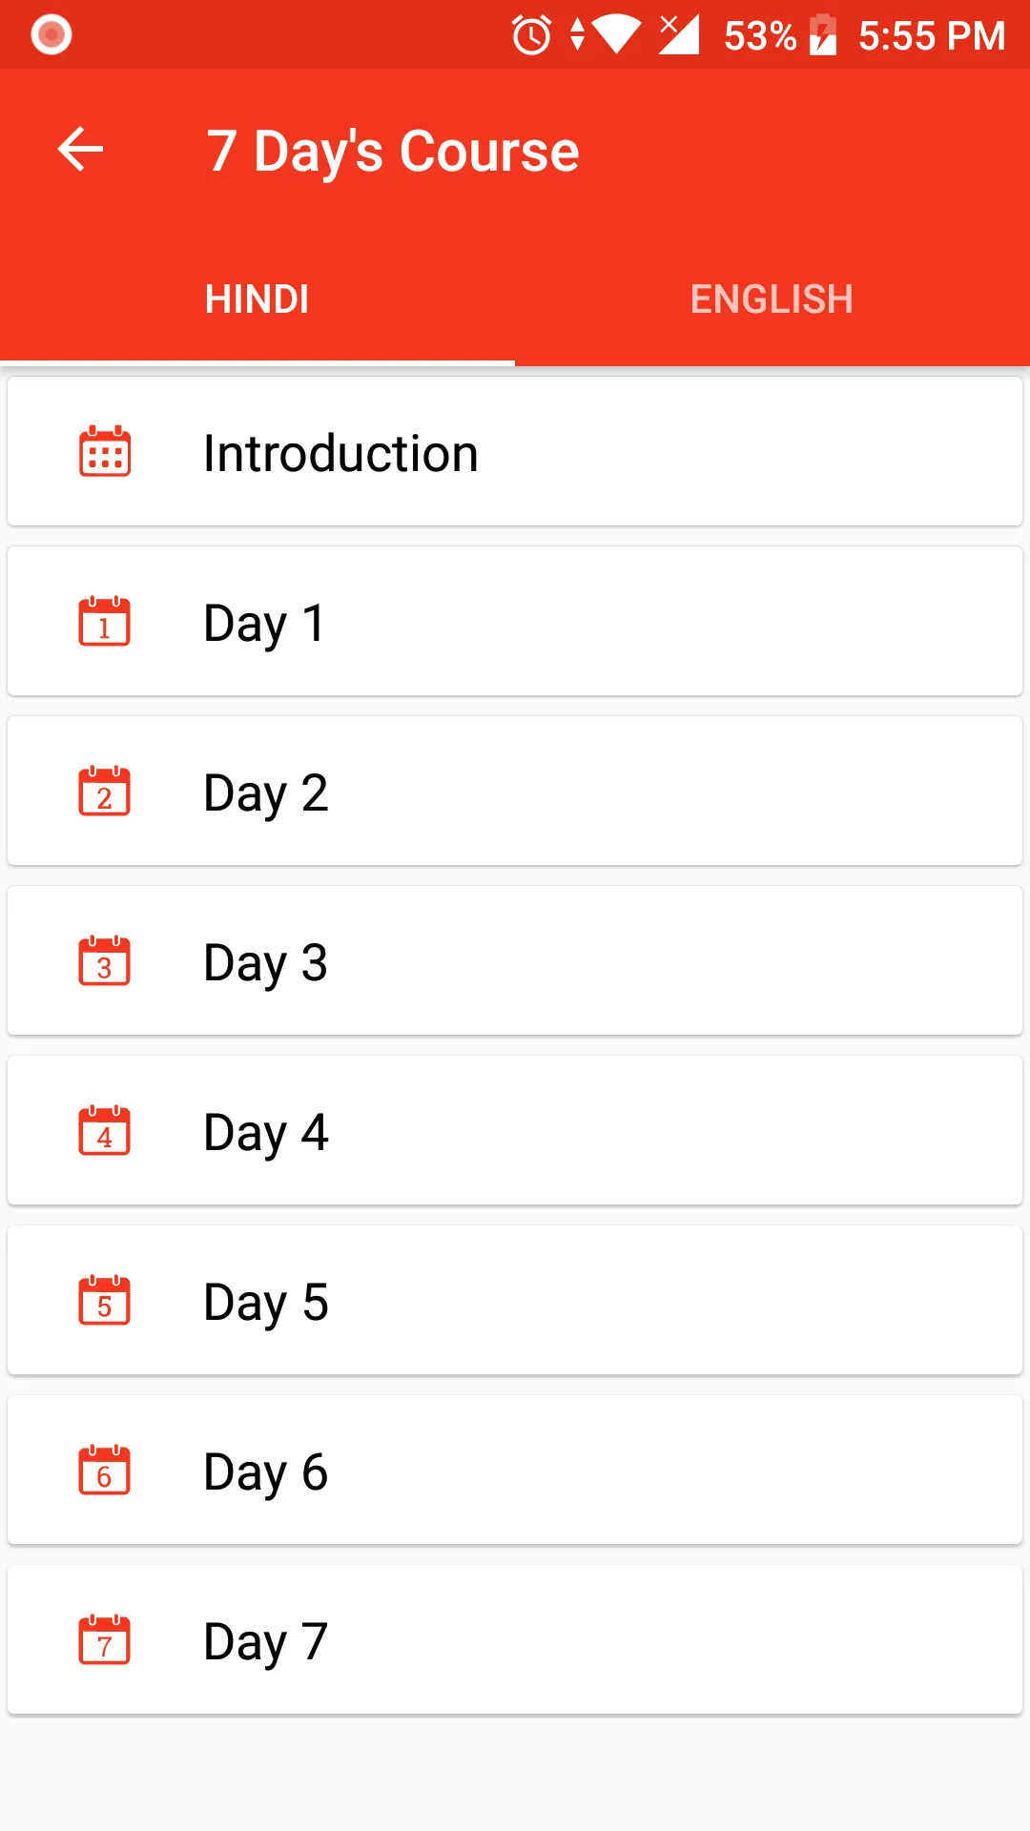Select the Day 6 course card

515,1471
